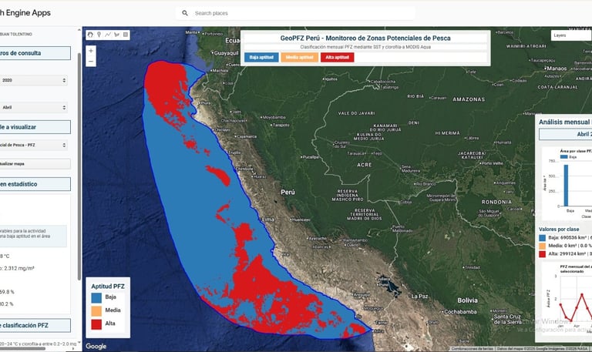Toggle the Baja aptitud class button
Viewport: 592px width, 352px height.
[x=261, y=57]
